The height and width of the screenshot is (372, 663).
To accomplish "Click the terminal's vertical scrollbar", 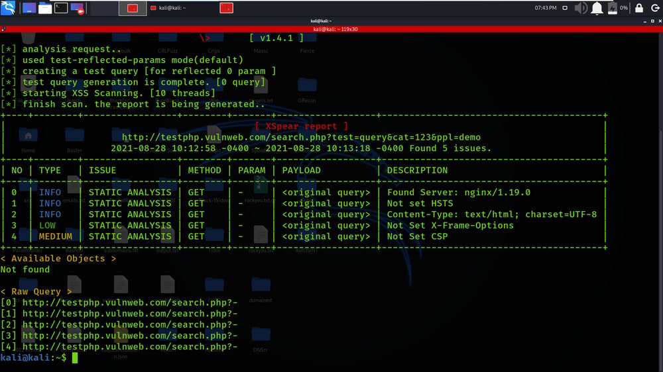I will (x=660, y=202).
